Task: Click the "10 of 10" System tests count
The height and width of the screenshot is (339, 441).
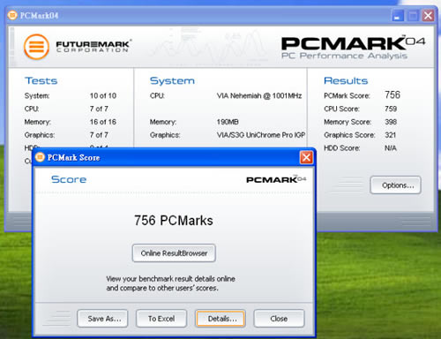Action: point(103,95)
